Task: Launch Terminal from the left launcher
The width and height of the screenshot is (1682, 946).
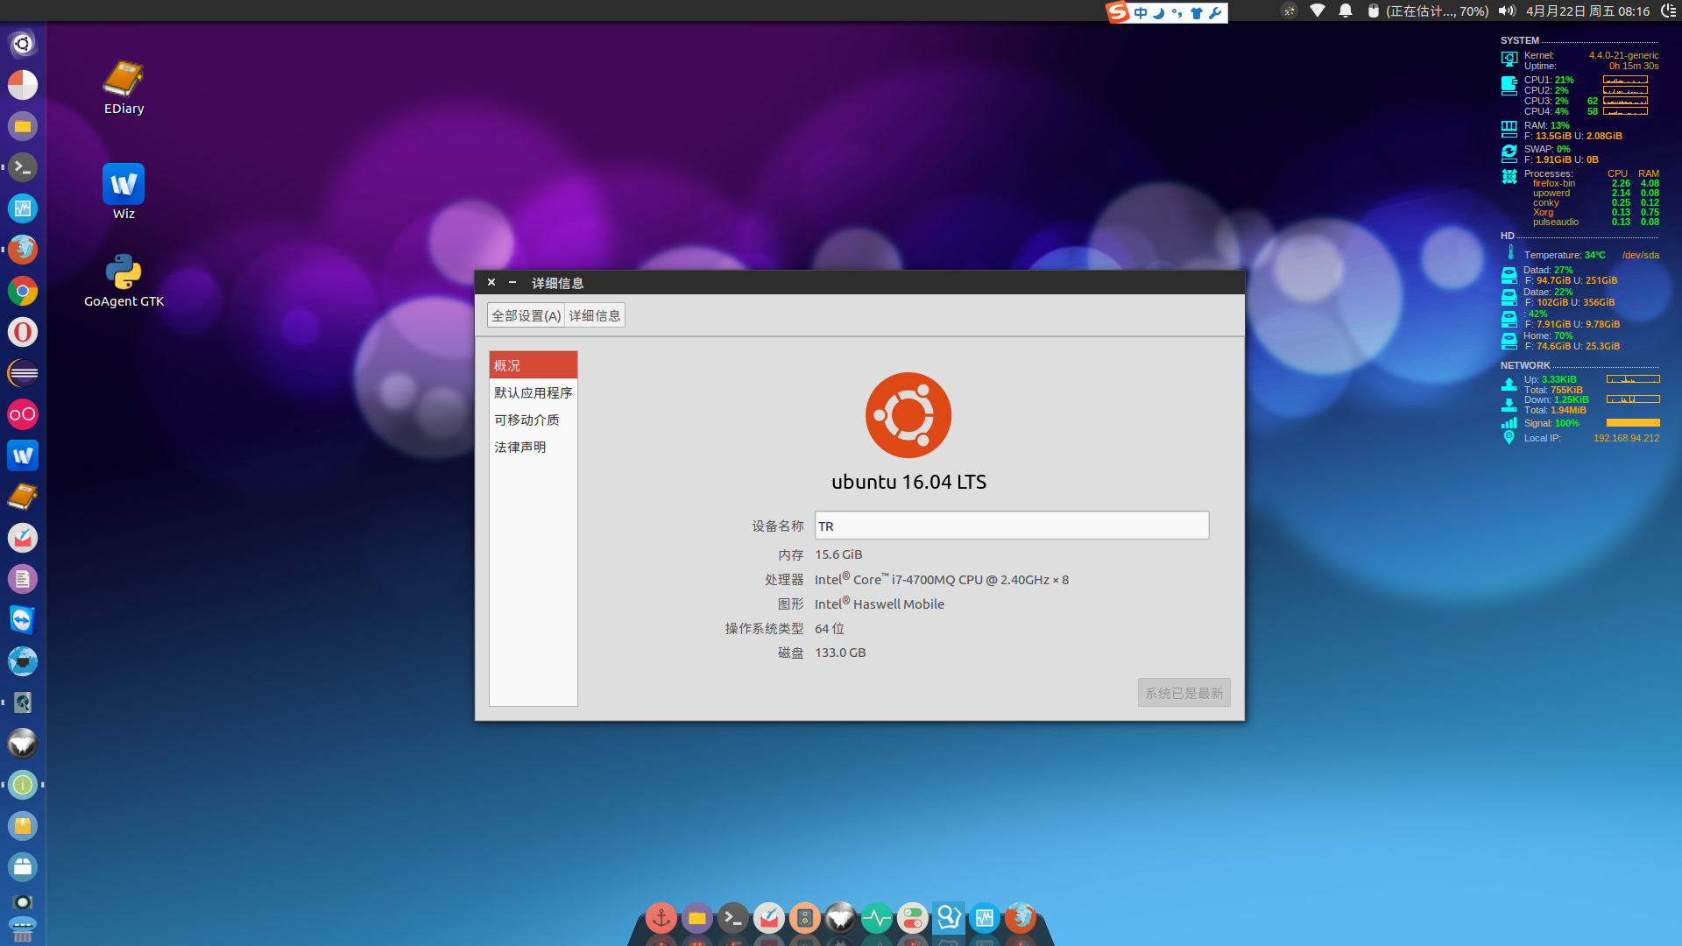Action: click(x=23, y=167)
